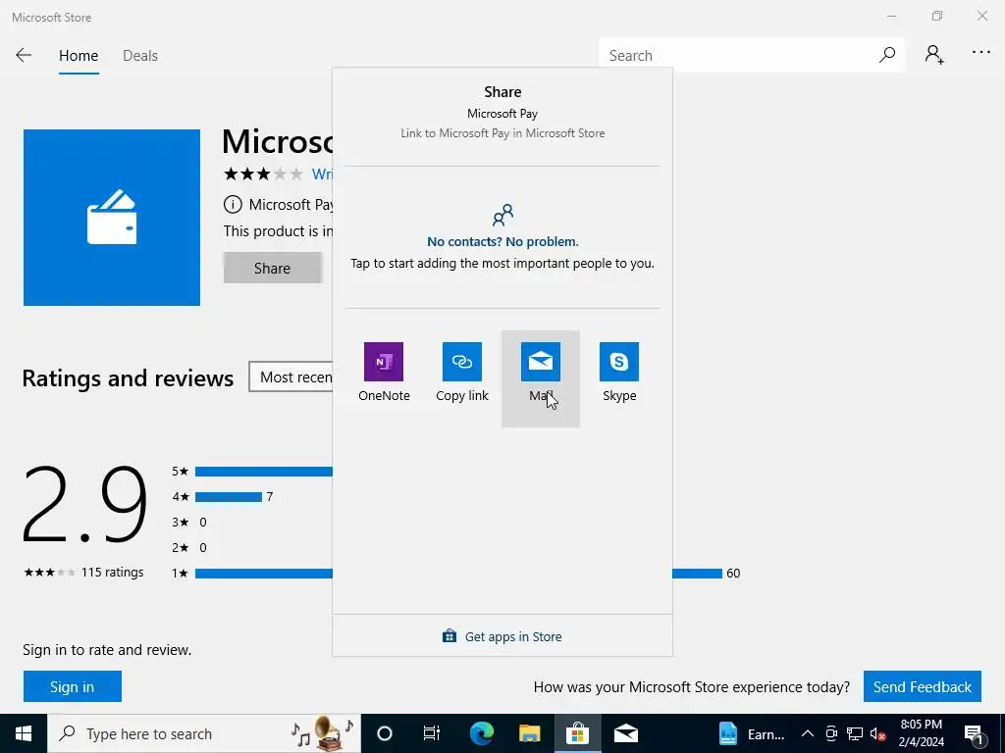Switch to the Home tab
Screen dimensions: 1005x753
79,56
